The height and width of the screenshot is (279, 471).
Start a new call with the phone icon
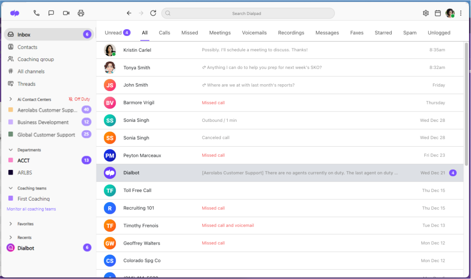coord(36,13)
